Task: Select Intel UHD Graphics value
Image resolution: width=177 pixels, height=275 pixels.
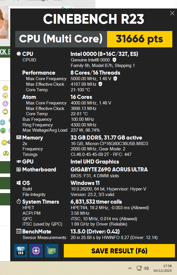Action: [x=95, y=162]
